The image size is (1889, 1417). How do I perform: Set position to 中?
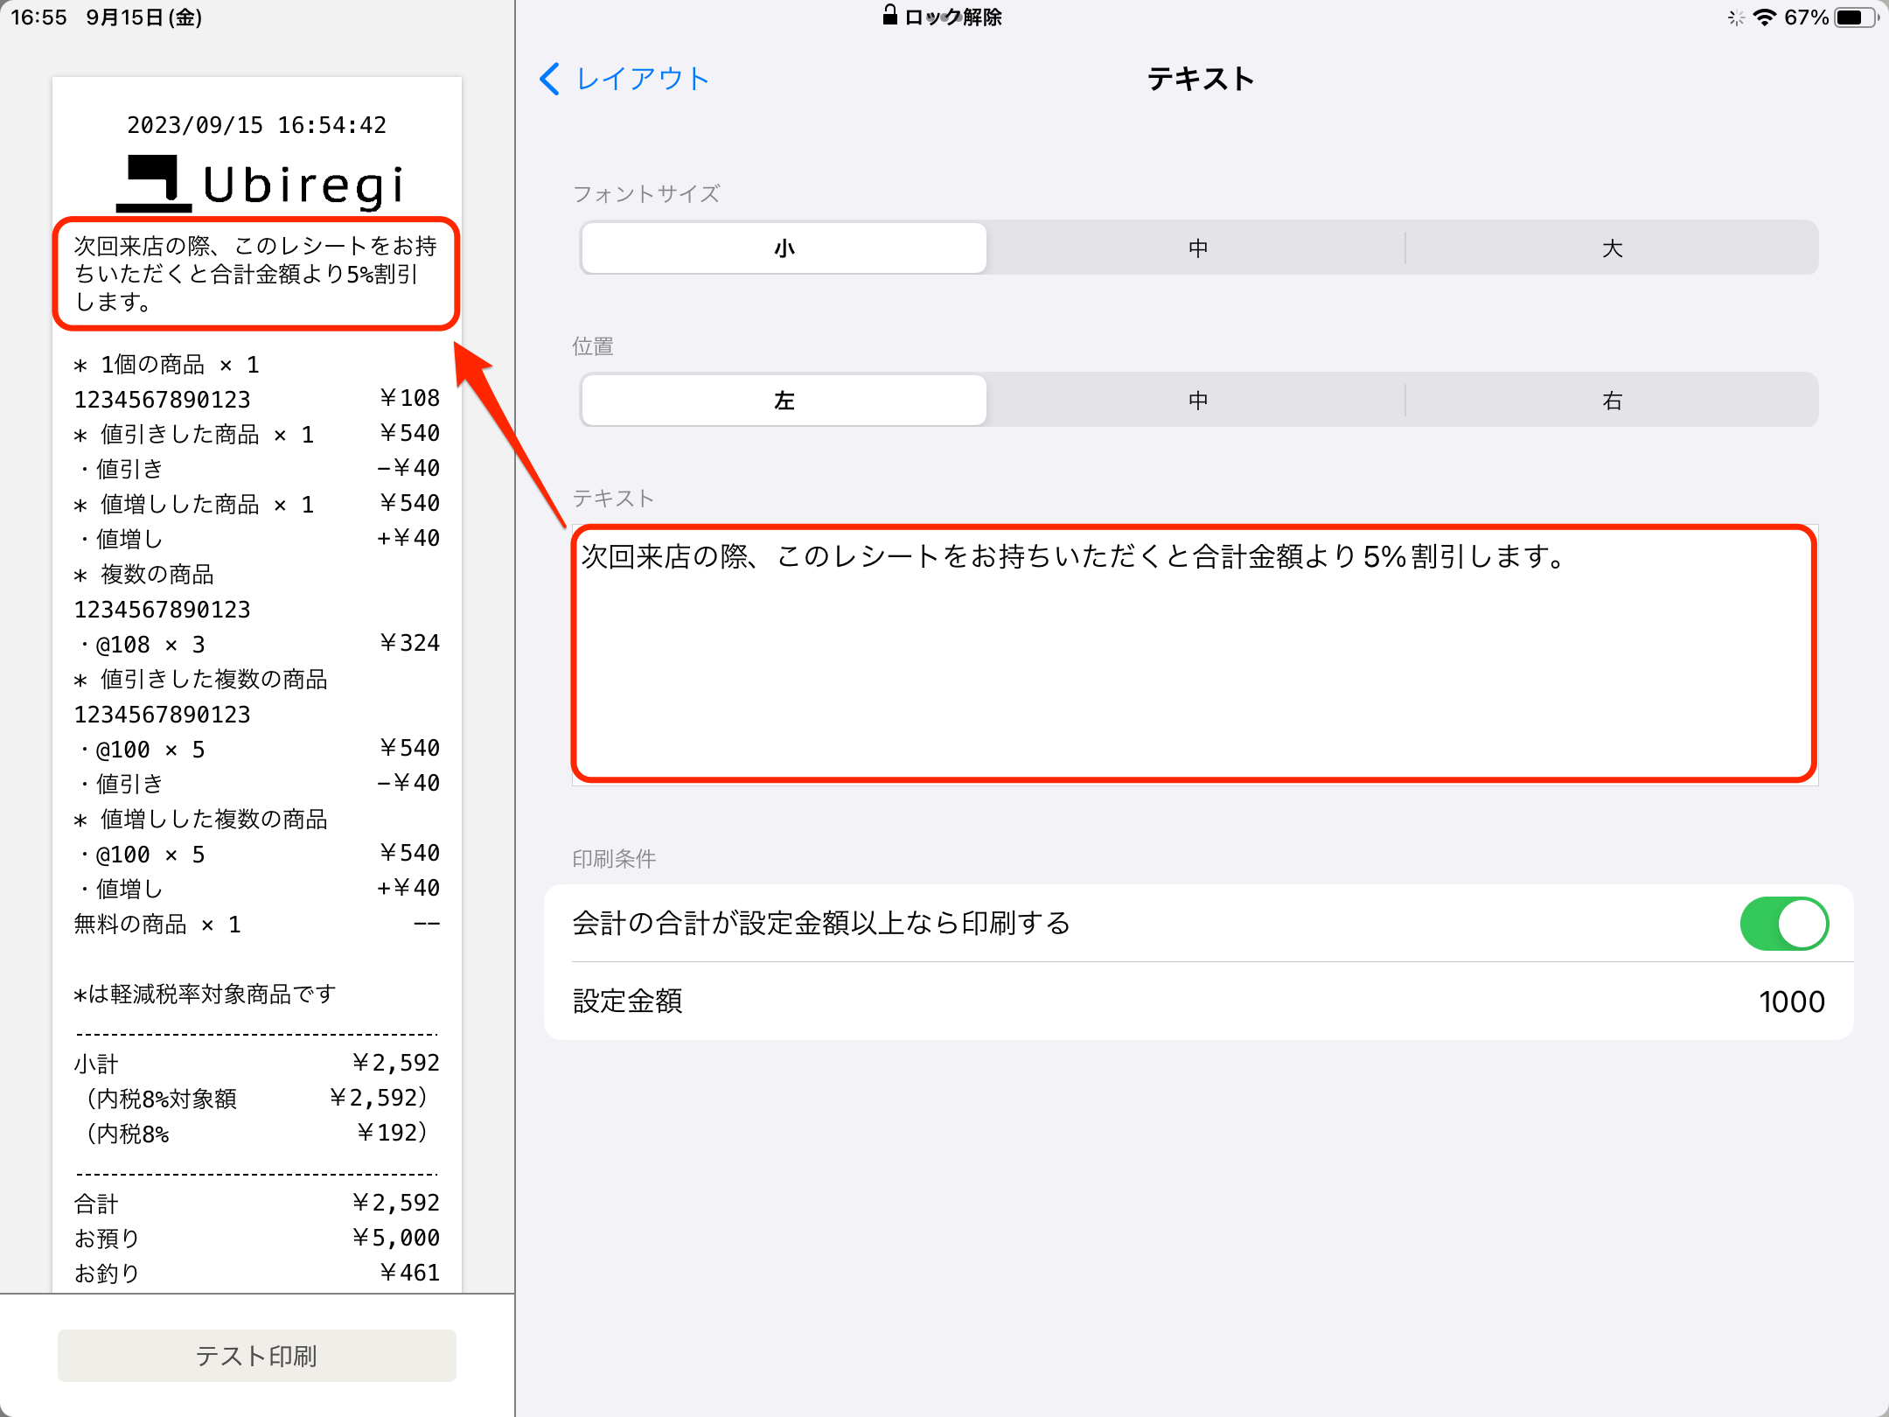click(x=1198, y=401)
